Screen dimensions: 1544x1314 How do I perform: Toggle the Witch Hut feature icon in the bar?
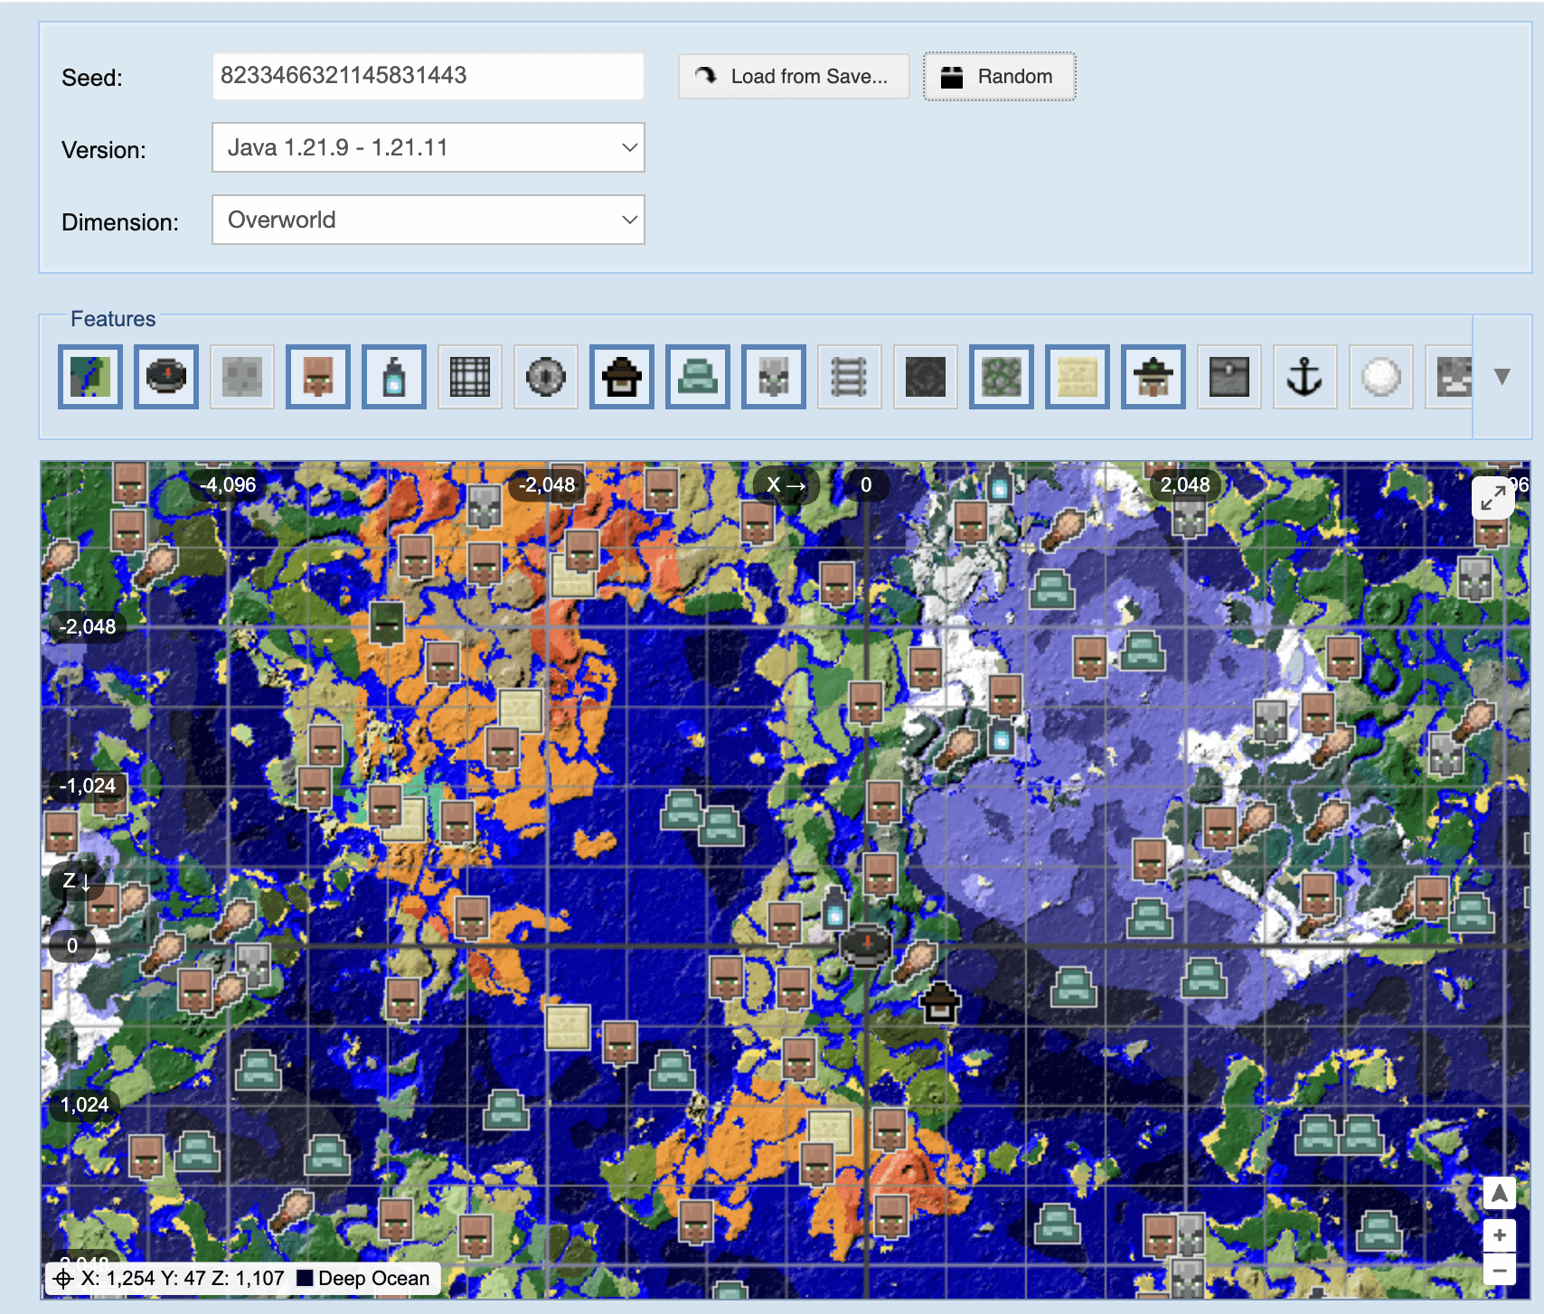(1153, 377)
